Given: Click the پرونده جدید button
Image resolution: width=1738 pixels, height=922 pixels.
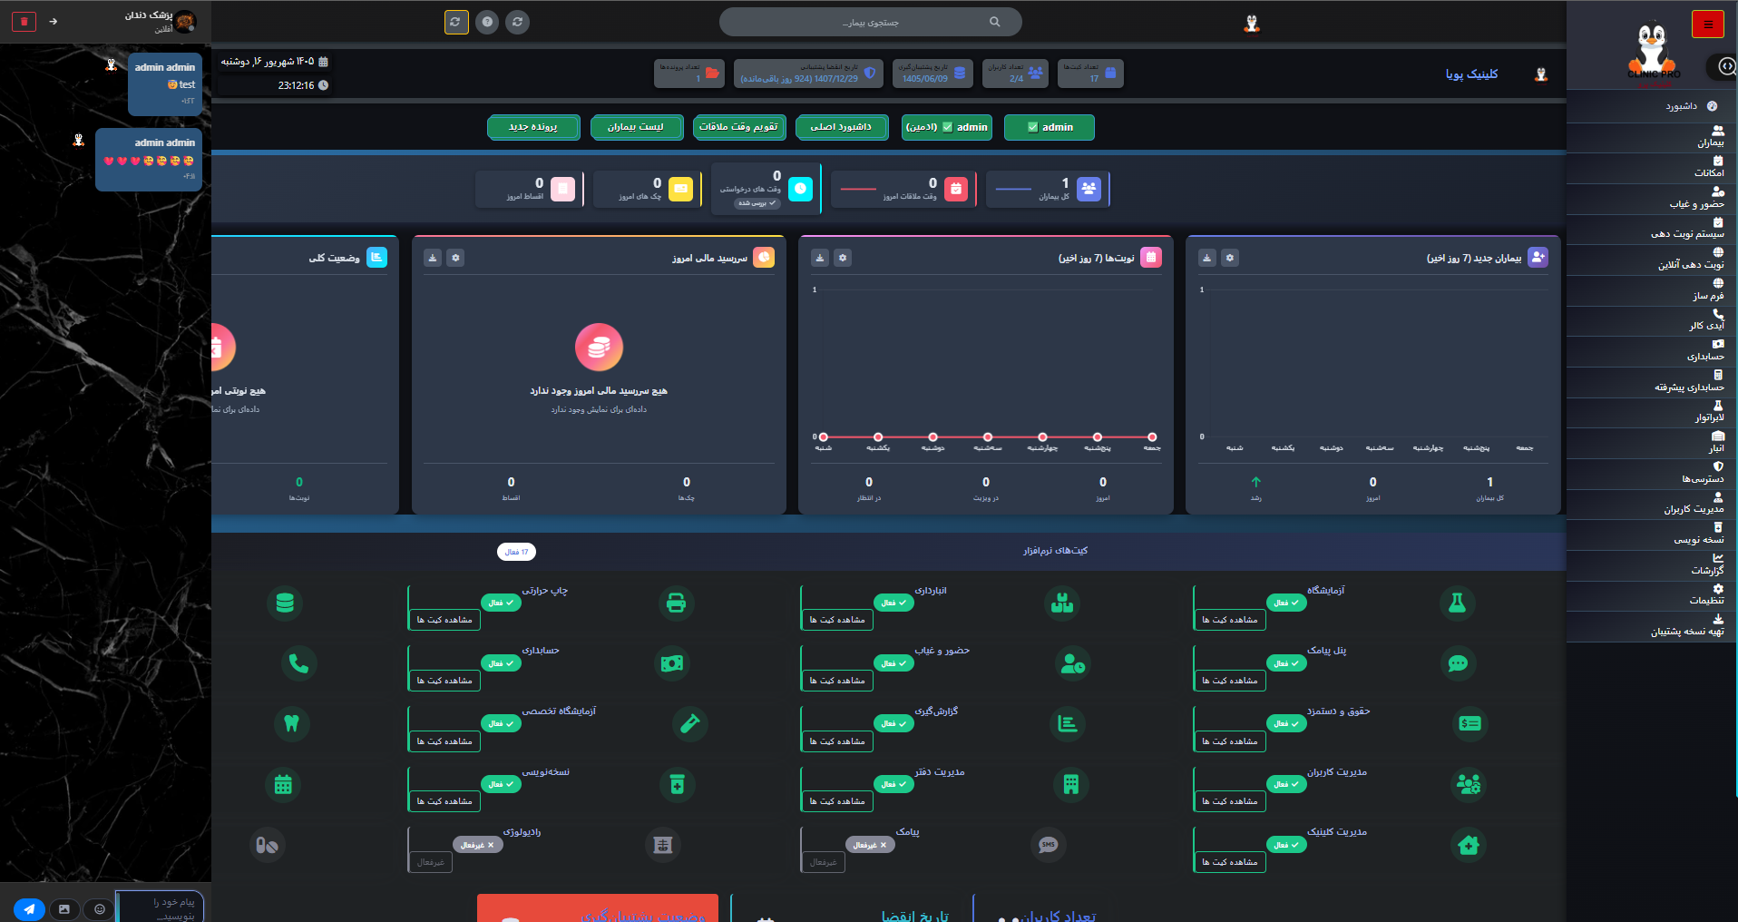Looking at the screenshot, I should click(x=533, y=127).
